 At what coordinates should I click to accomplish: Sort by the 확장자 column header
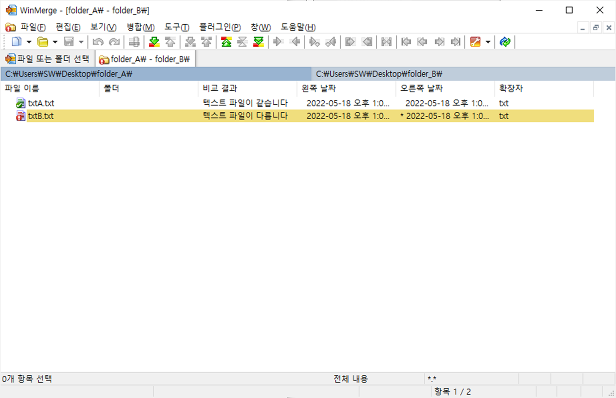click(544, 88)
